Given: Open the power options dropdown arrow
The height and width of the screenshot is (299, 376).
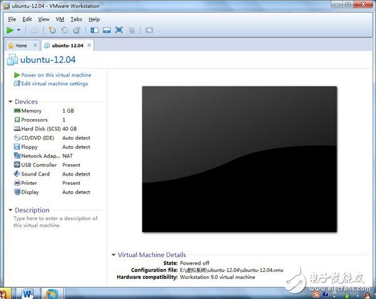Looking at the screenshot, I should coord(19,30).
